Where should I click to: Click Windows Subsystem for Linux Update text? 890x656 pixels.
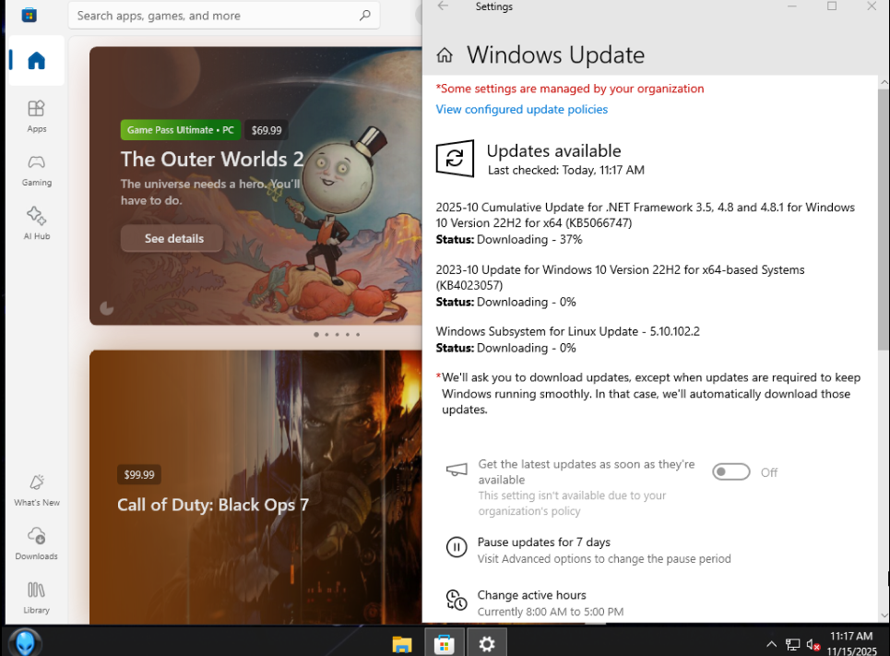567,331
